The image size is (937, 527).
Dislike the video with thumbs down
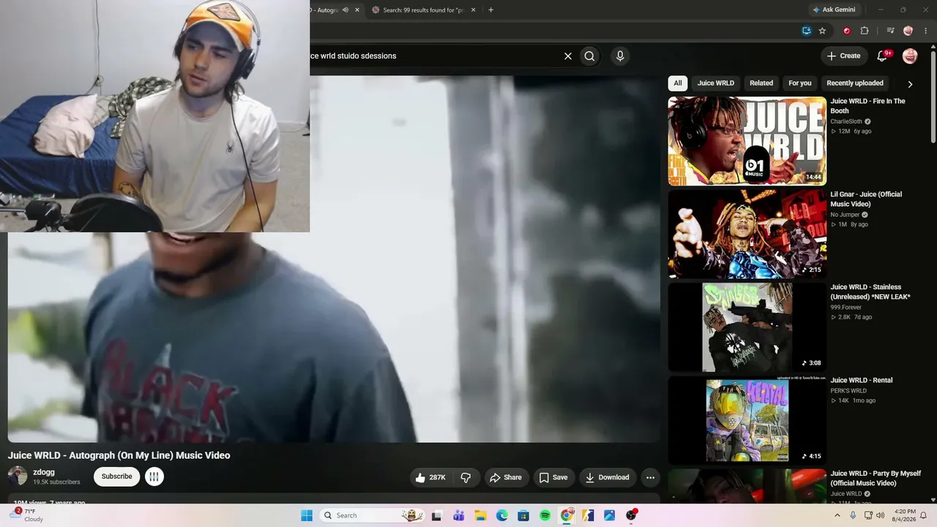[466, 477]
